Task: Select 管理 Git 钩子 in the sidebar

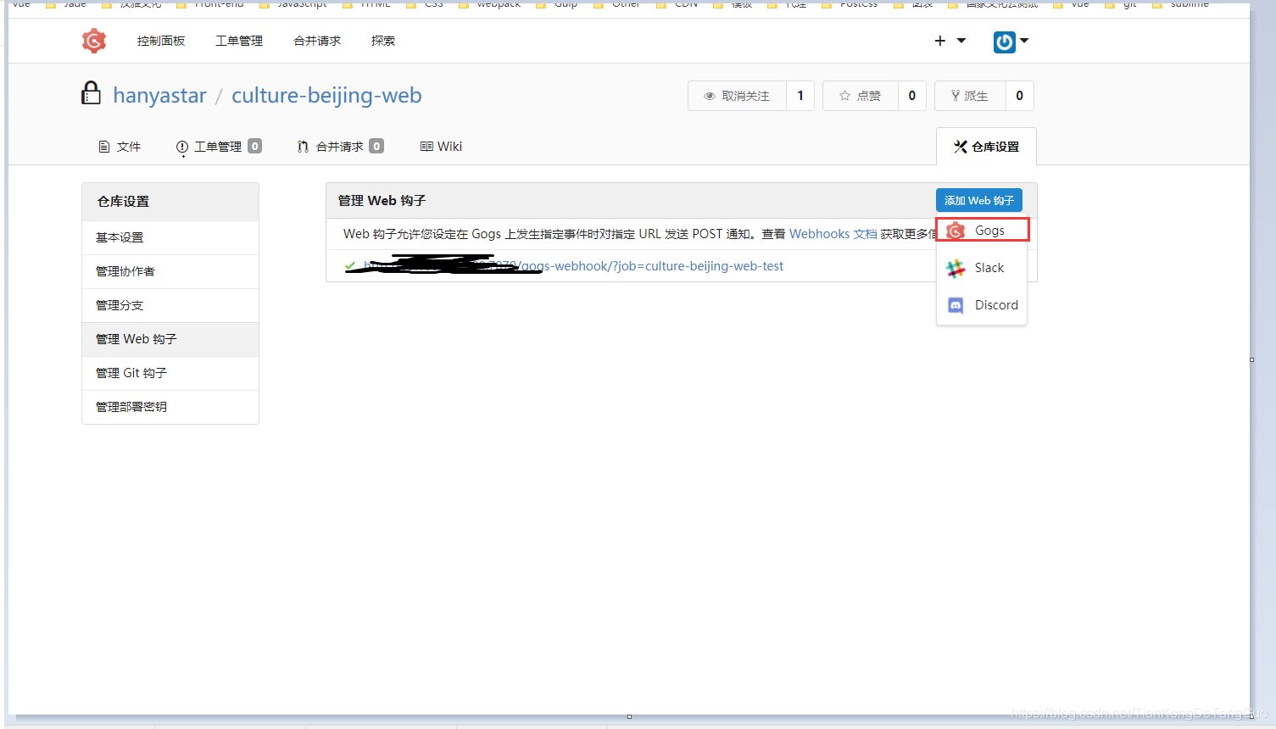Action: pyautogui.click(x=131, y=373)
